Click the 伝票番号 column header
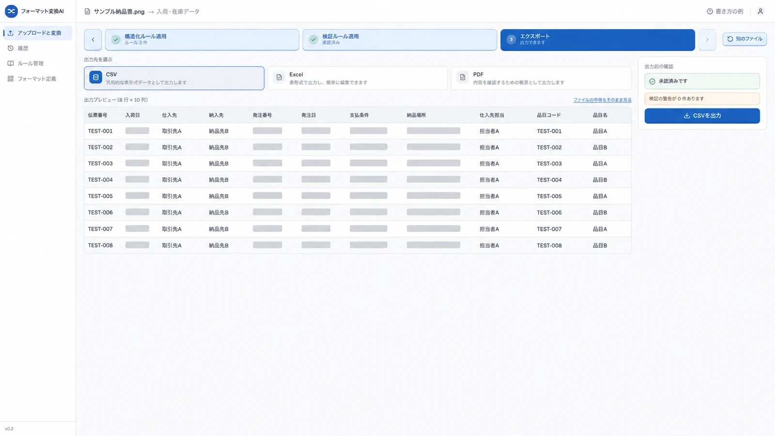Image resolution: width=775 pixels, height=436 pixels. 97,115
